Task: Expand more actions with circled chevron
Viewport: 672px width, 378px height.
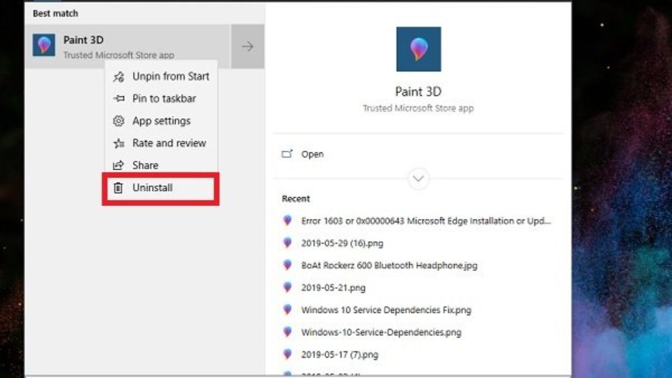Action: pos(419,179)
